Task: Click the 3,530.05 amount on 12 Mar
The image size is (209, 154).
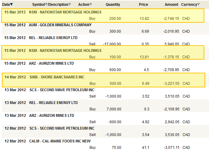Action: point(172,134)
